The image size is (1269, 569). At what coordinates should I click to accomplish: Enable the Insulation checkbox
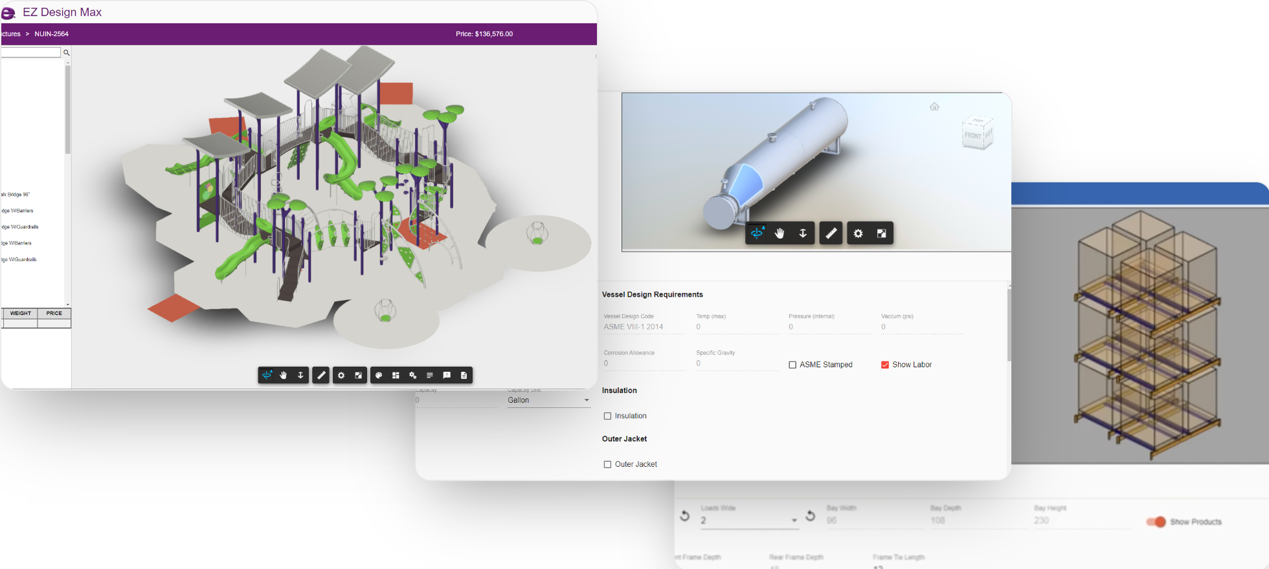pyautogui.click(x=607, y=416)
